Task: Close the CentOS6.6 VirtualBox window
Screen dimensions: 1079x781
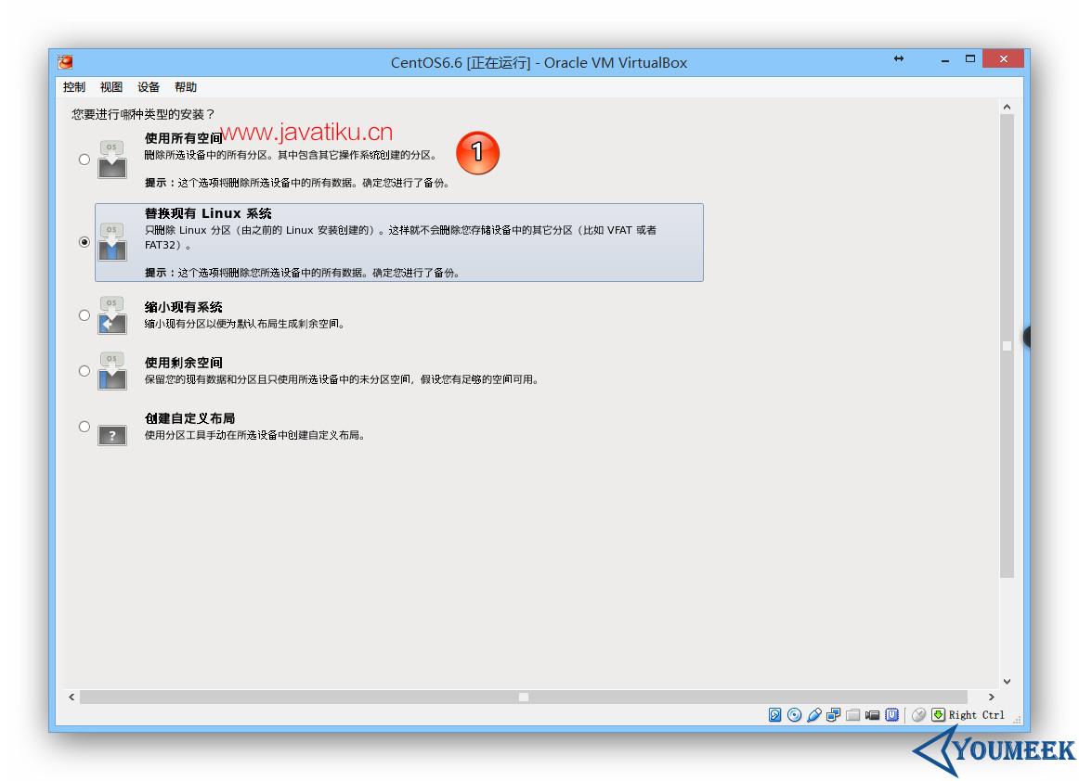Action: coord(1003,59)
